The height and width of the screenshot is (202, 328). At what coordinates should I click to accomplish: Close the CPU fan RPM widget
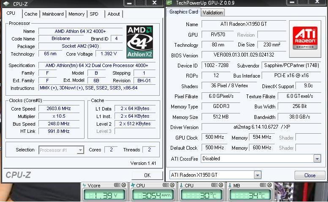[172, 185]
